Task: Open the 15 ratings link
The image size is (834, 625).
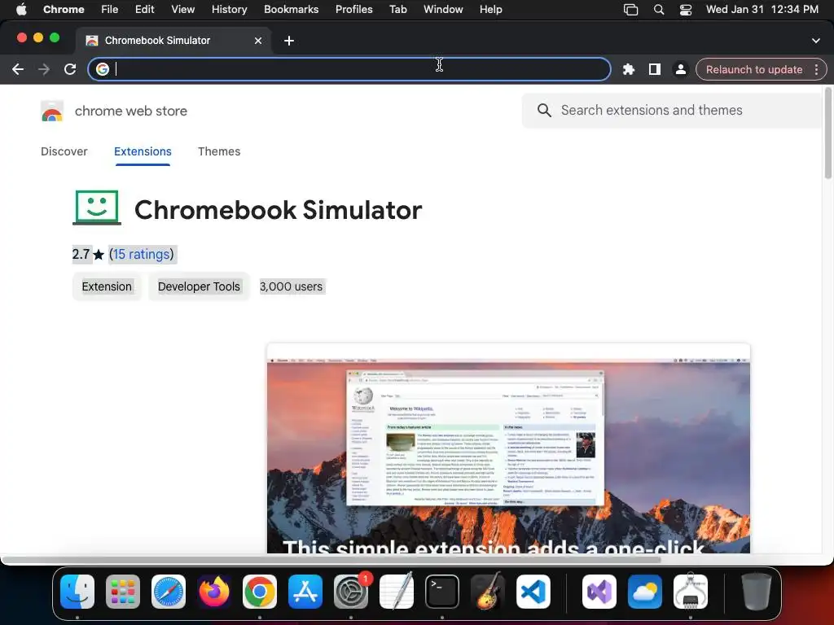Action: [x=142, y=255]
